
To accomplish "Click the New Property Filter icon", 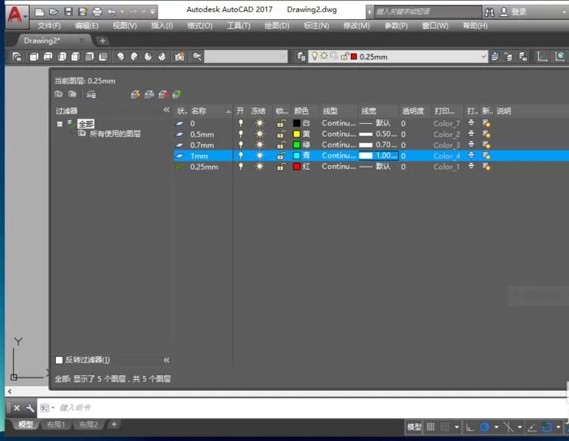I will click(x=58, y=94).
